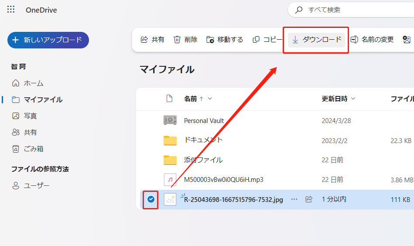The image size is (414, 246).
Task: Open 写真 in the sidebar
Action: coord(24,116)
